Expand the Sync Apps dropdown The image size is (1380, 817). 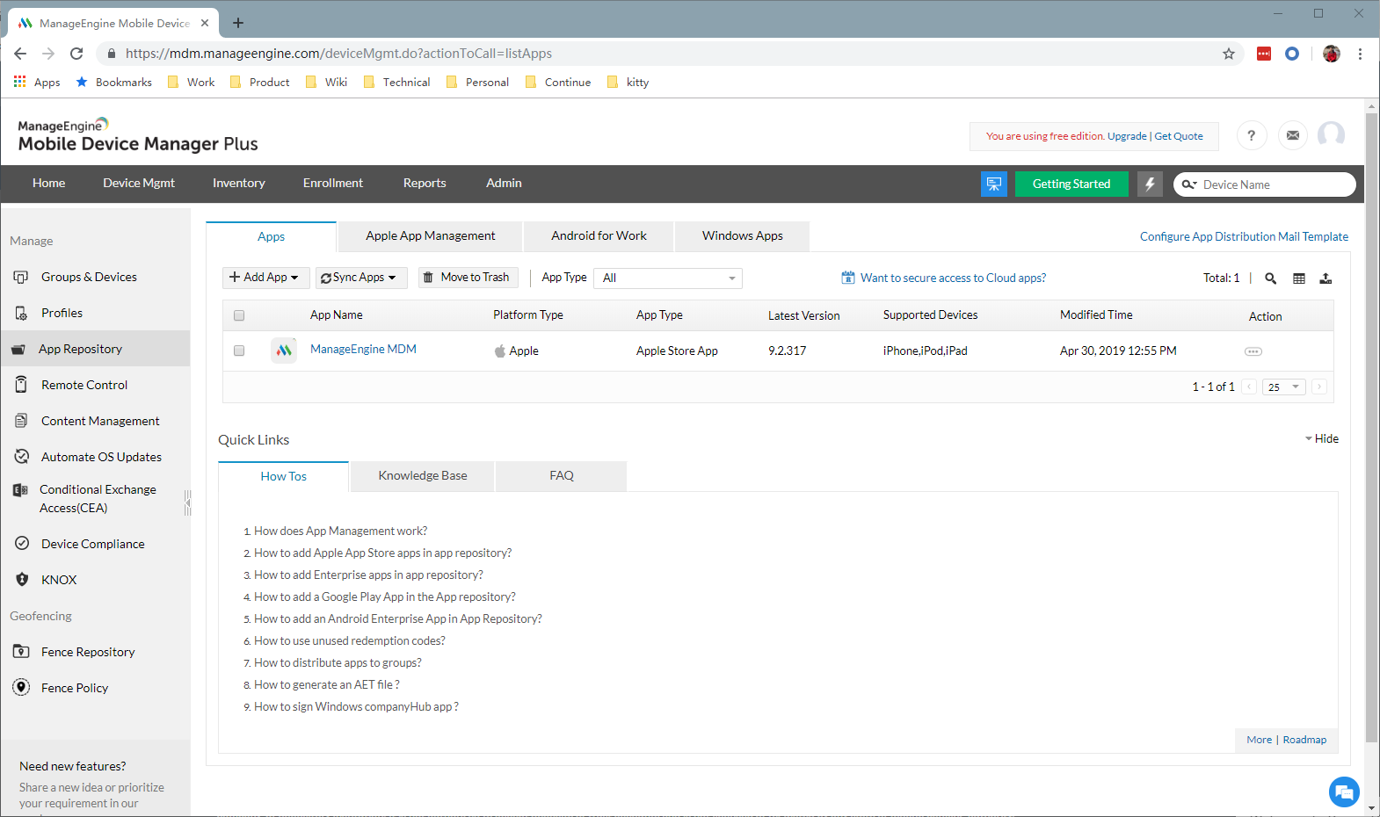pyautogui.click(x=361, y=278)
